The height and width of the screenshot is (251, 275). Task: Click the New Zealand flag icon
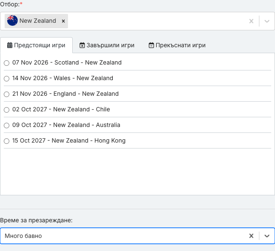point(12,21)
